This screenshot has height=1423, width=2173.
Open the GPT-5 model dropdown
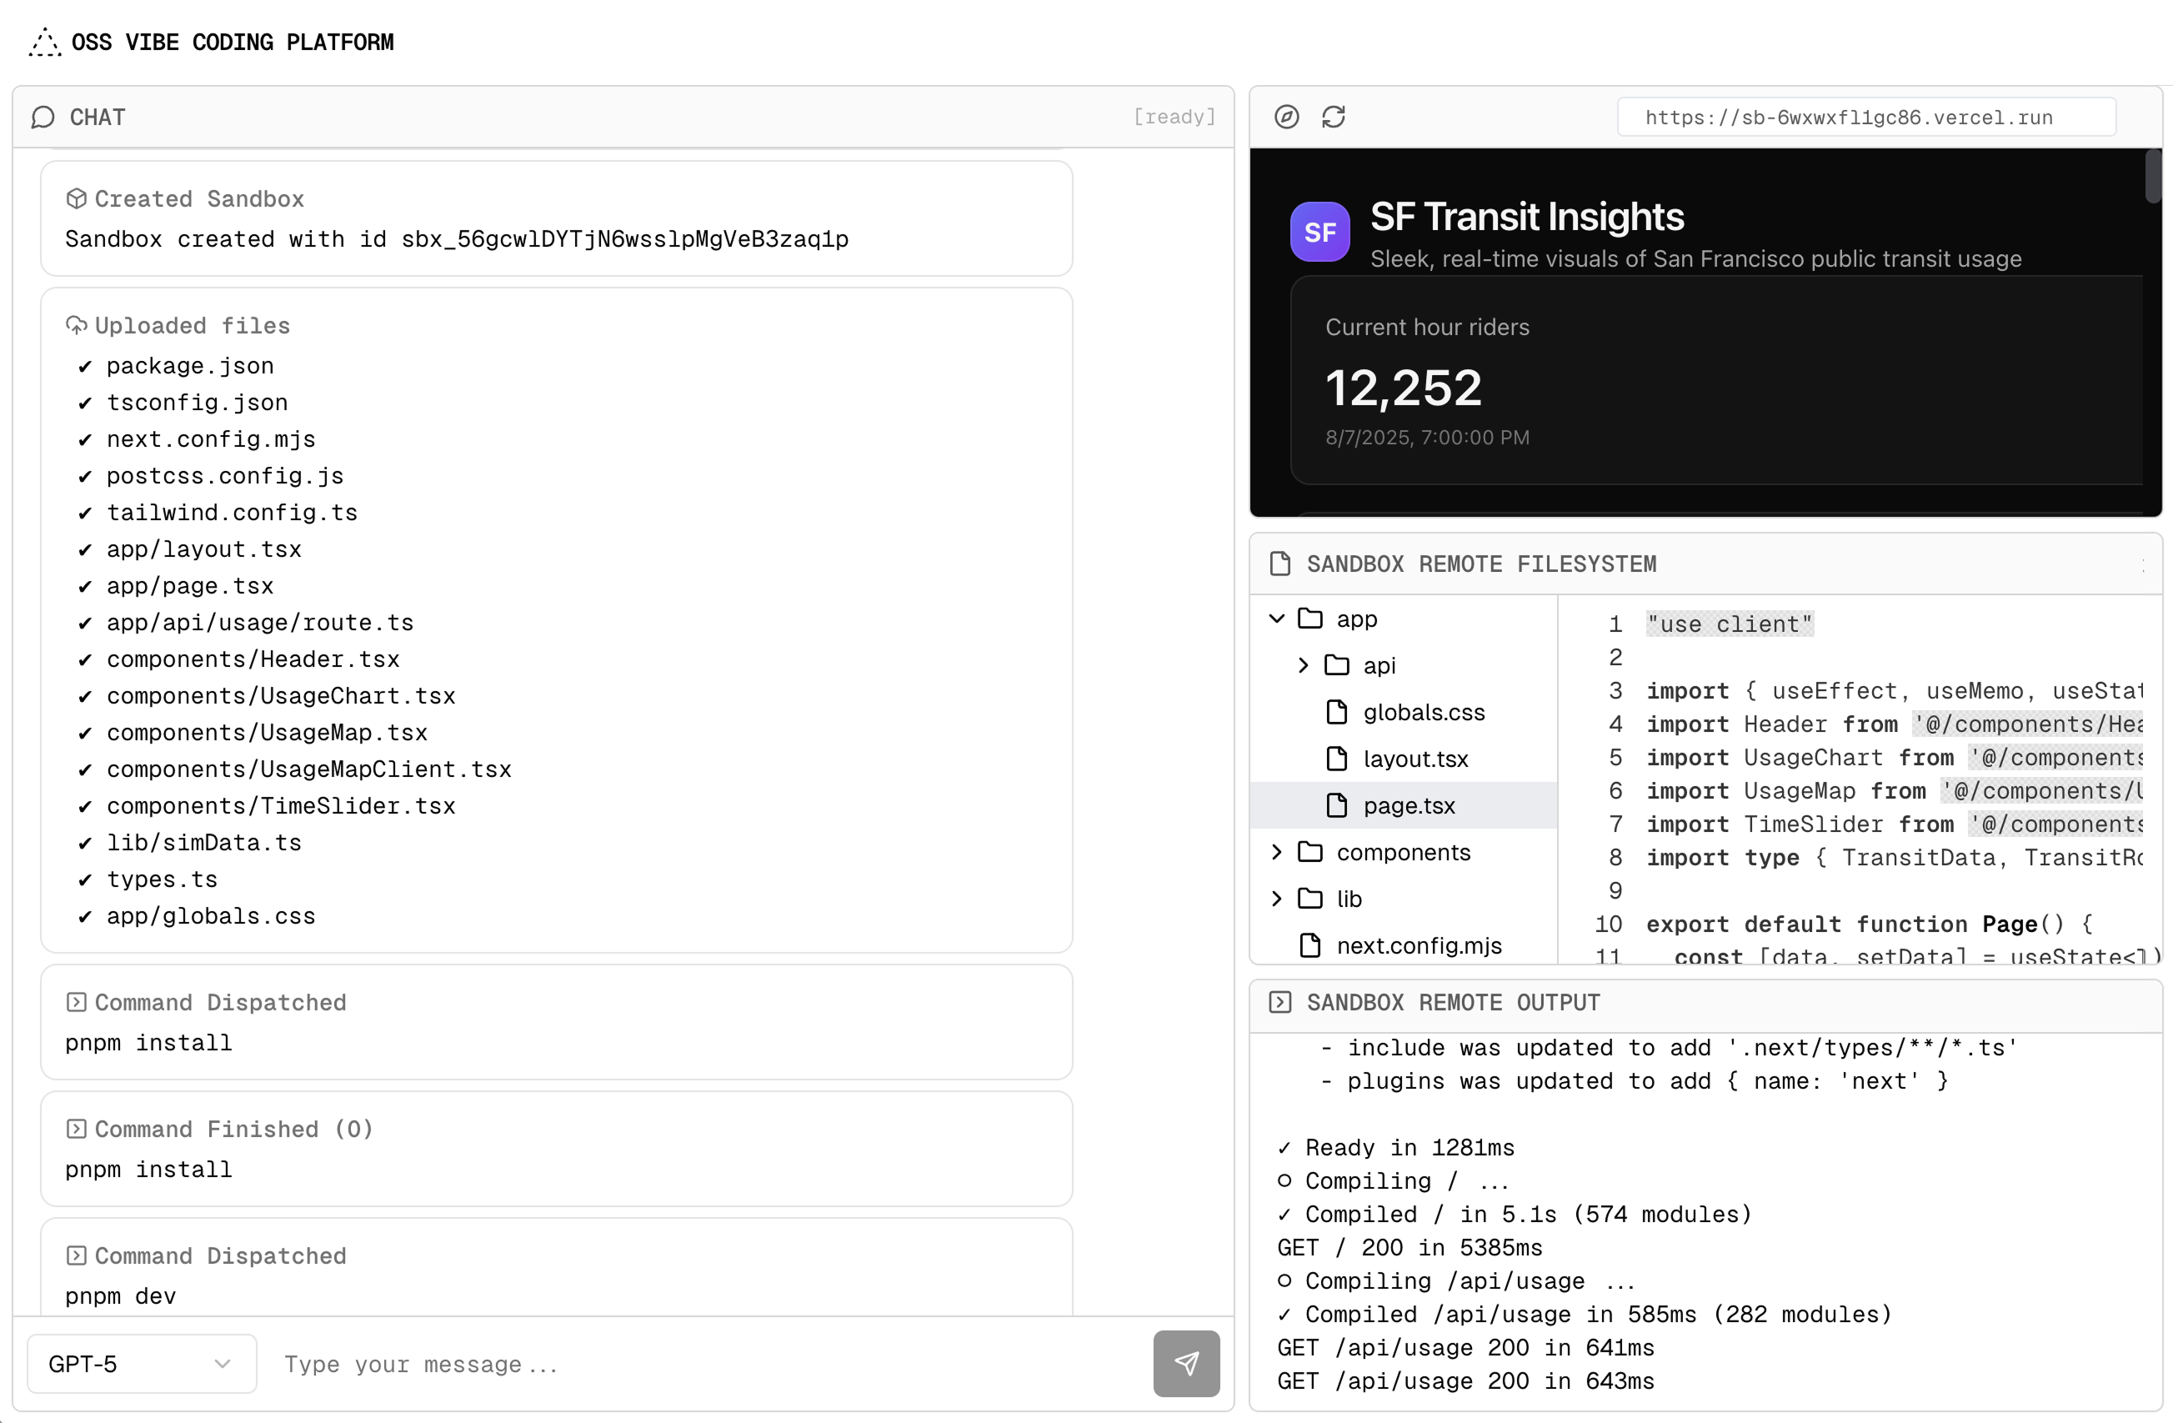(142, 1363)
